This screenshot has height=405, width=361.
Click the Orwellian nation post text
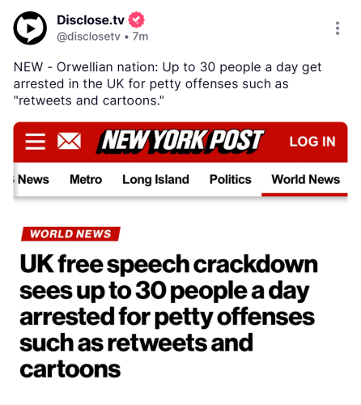click(168, 84)
